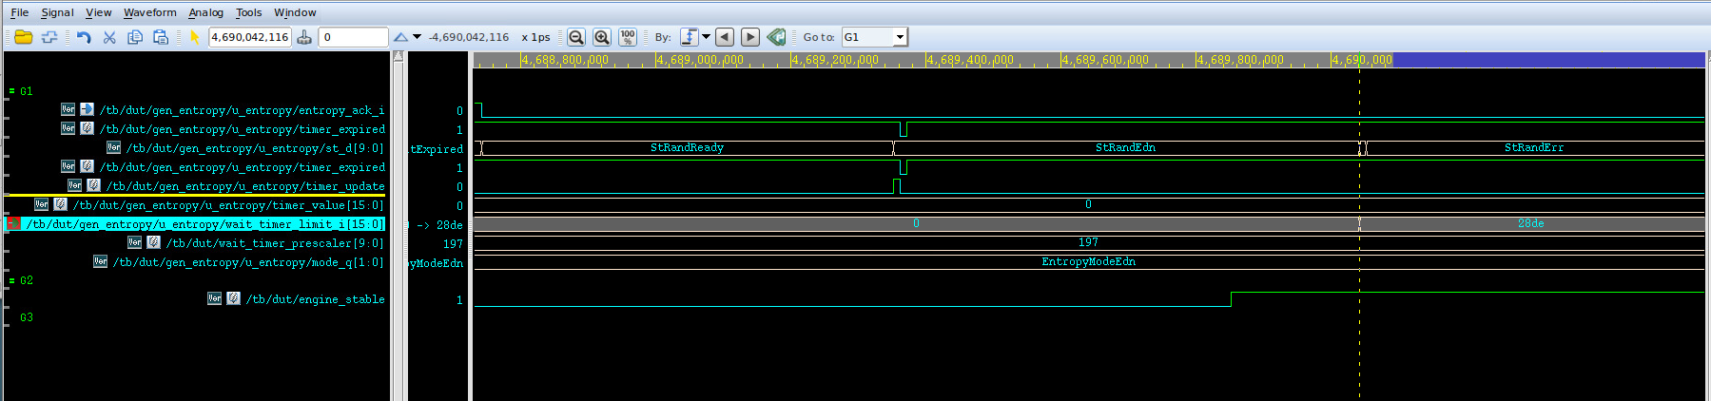Open the Window menu

click(295, 12)
